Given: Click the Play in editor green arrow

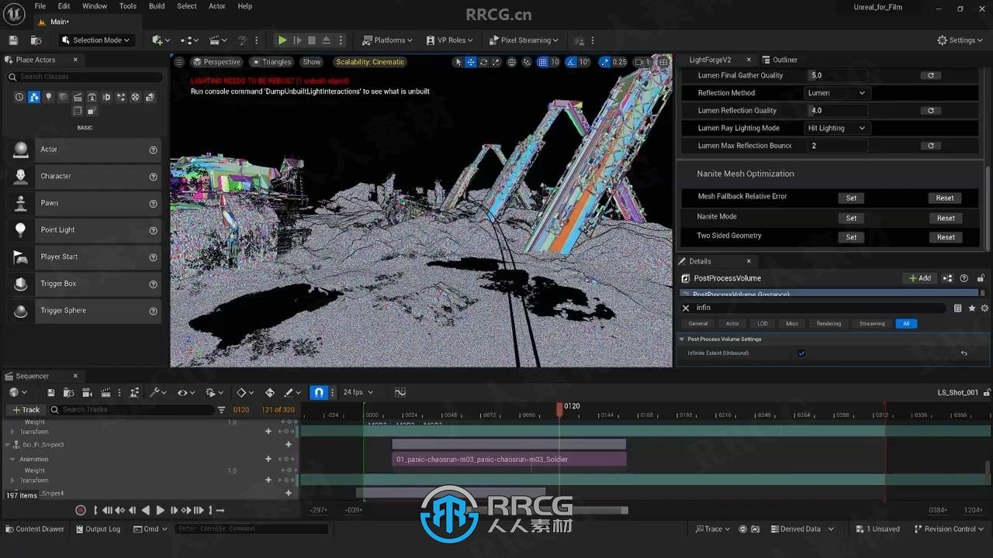Looking at the screenshot, I should (282, 40).
